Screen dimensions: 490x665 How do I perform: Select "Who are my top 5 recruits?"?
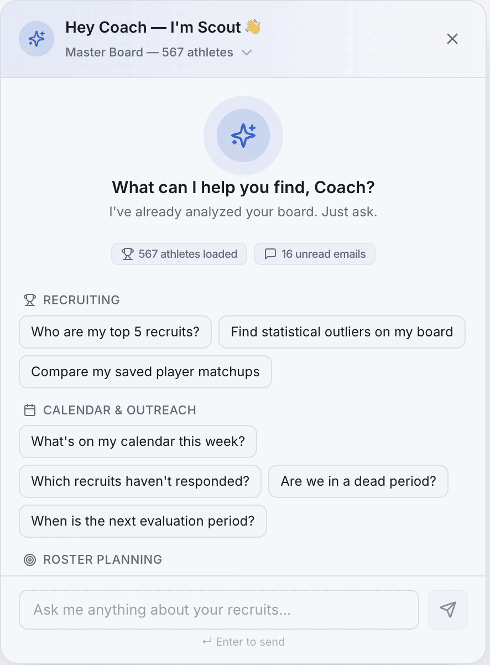tap(115, 332)
